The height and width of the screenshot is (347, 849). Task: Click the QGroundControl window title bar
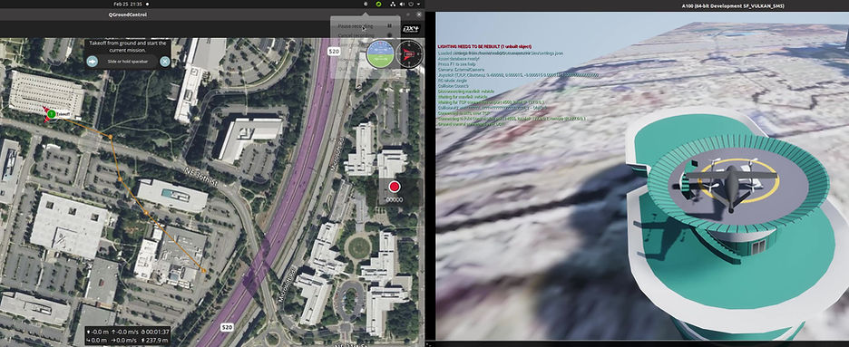pyautogui.click(x=212, y=14)
